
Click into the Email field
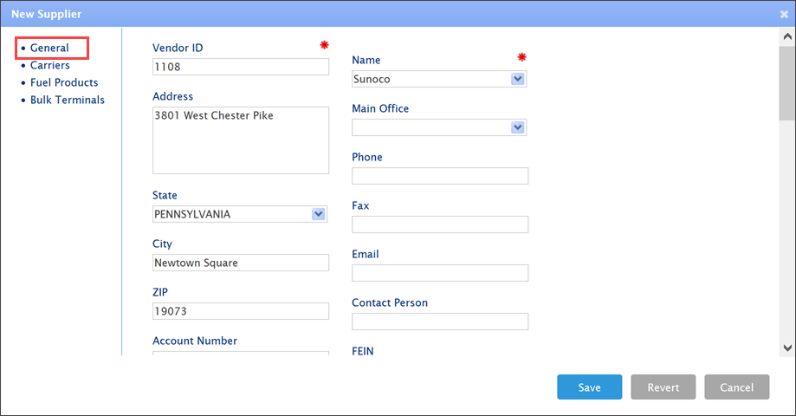point(440,273)
